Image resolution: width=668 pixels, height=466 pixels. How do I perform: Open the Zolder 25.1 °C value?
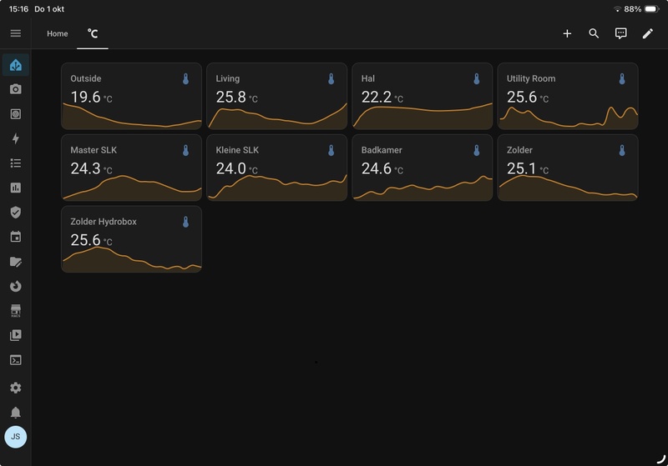(x=528, y=168)
